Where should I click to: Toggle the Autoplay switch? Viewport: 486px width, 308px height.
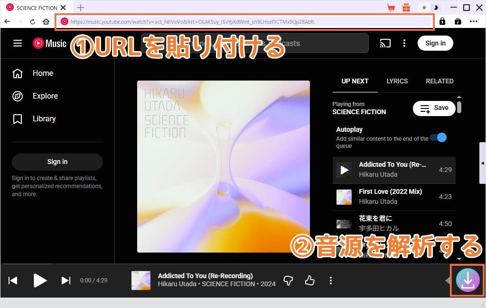tap(438, 138)
